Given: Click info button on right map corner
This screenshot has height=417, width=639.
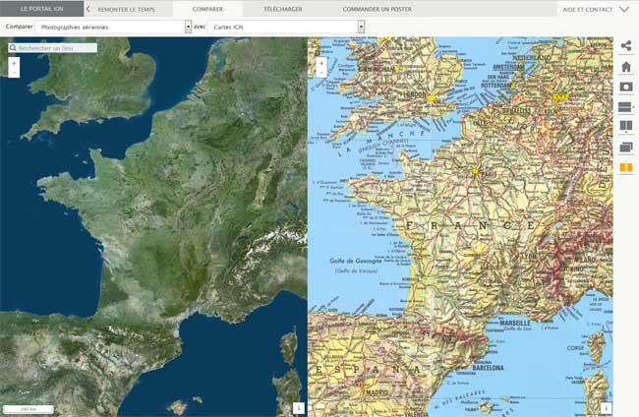Looking at the screenshot, I should click(x=606, y=408).
